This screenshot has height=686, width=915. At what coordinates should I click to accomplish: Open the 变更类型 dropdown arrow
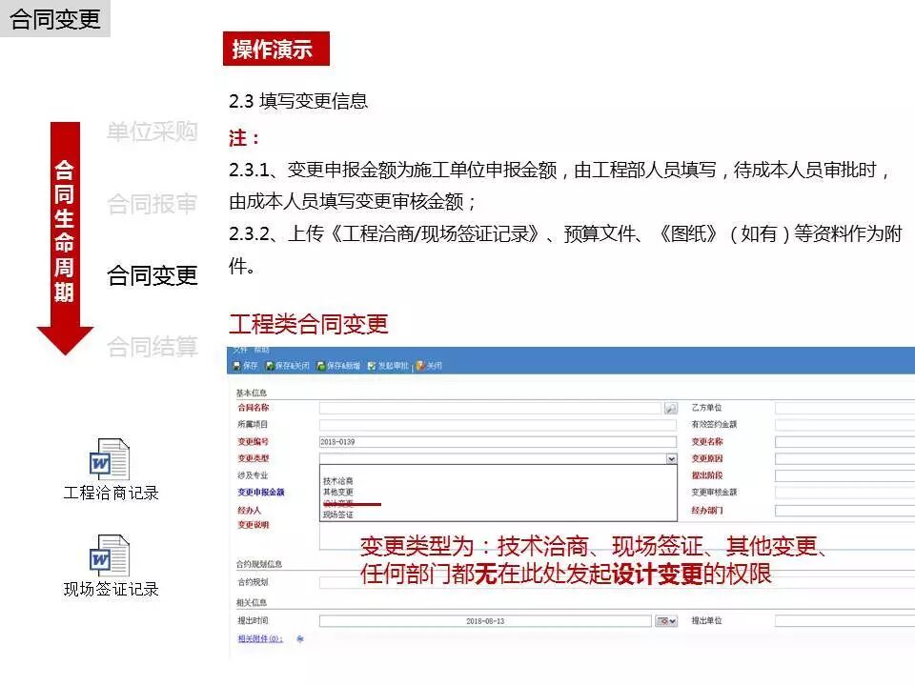[x=672, y=459]
